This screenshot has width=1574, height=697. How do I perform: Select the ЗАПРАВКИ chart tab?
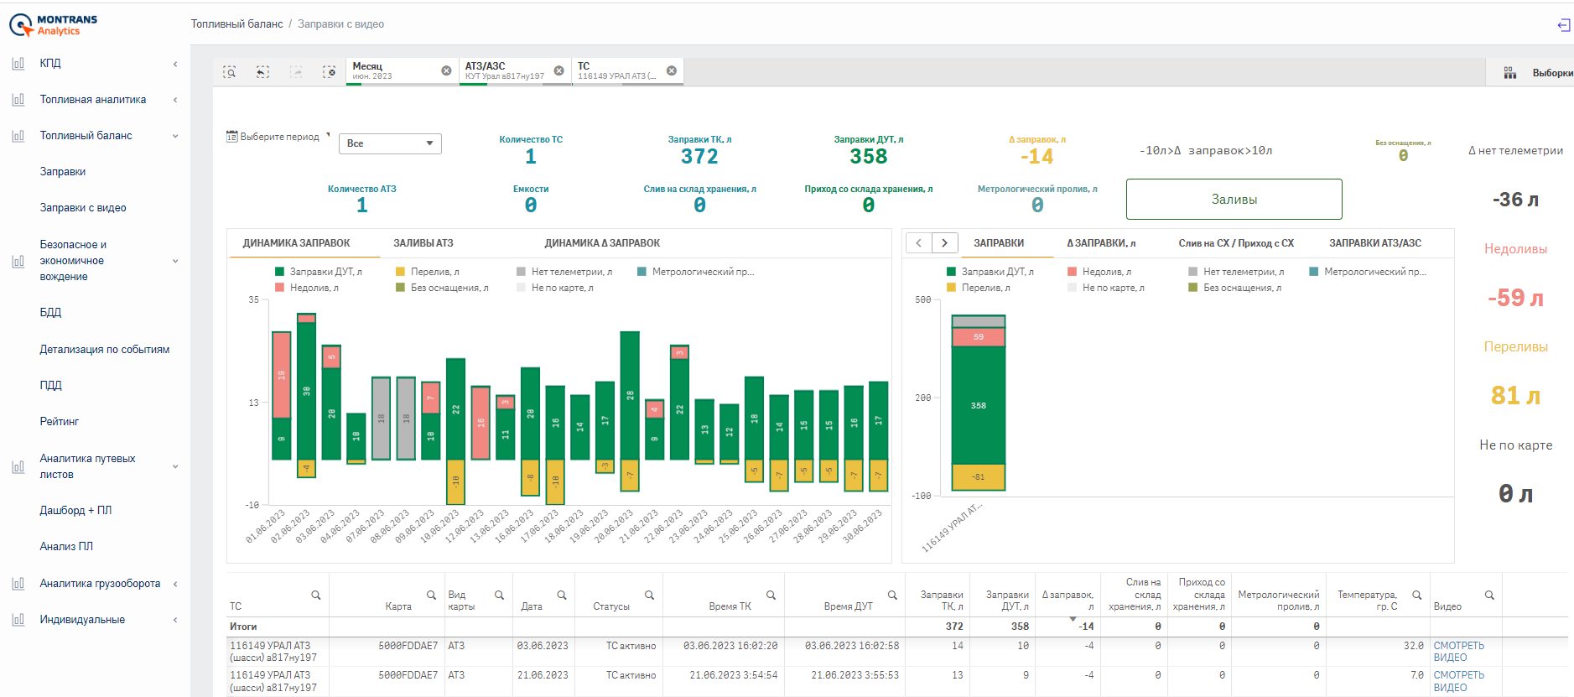[999, 243]
